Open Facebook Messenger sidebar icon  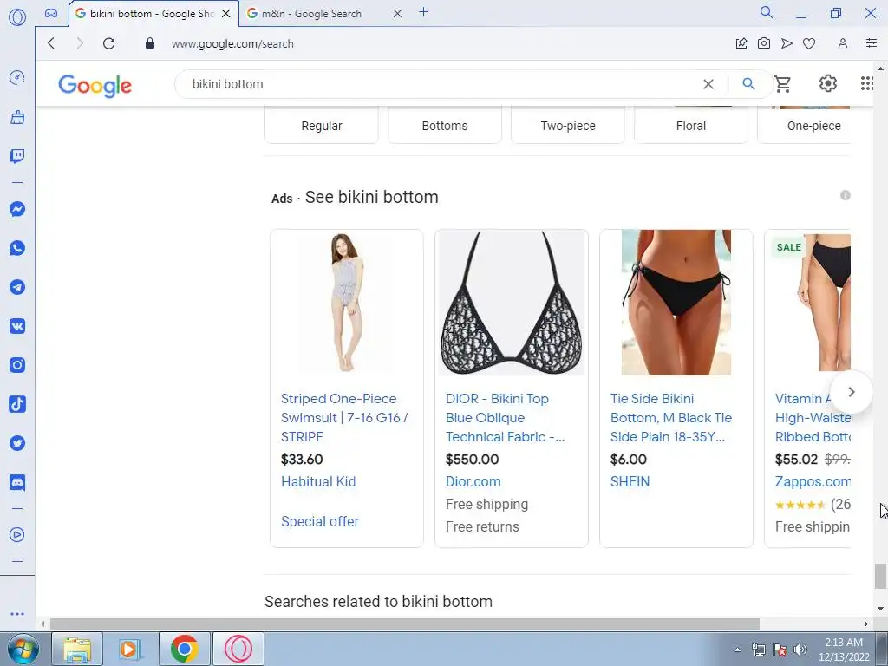pyautogui.click(x=17, y=209)
